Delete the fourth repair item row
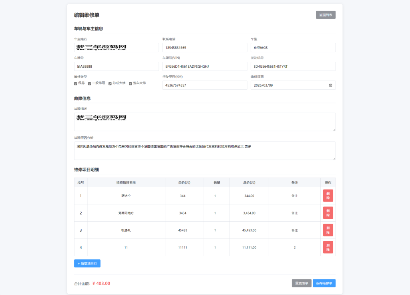Viewport: 410px width, 295px height. click(328, 247)
